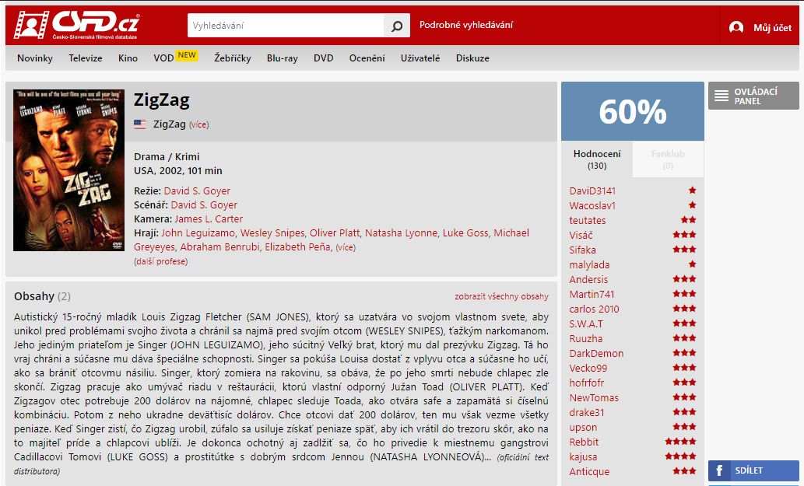The image size is (804, 486).
Task: Click the 60% rating box
Action: click(x=633, y=111)
